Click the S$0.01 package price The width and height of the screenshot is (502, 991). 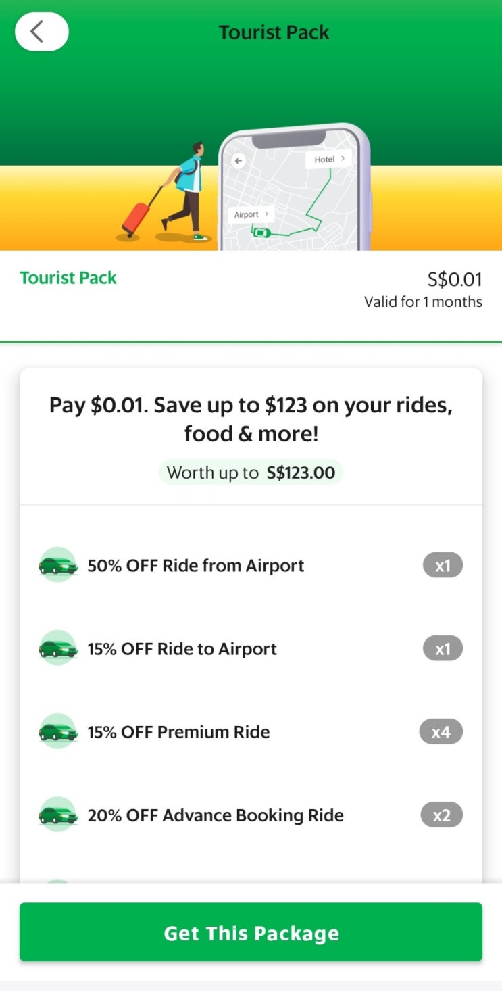click(455, 279)
